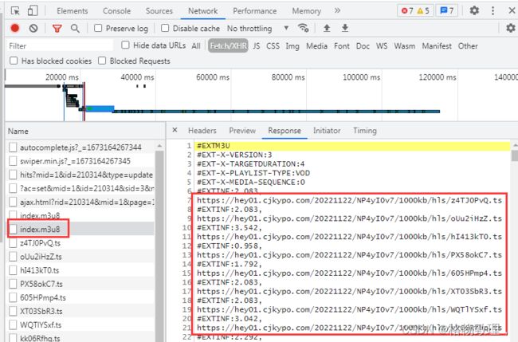Image resolution: width=518 pixels, height=342 pixels.
Task: Toggle the network filter funnel icon
Action: click(57, 29)
